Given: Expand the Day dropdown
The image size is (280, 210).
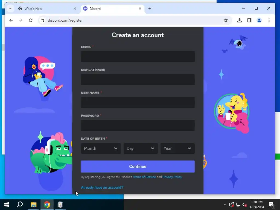Looking at the screenshot, I should [x=141, y=148].
